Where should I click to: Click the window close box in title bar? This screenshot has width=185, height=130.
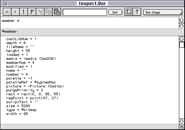5,4
